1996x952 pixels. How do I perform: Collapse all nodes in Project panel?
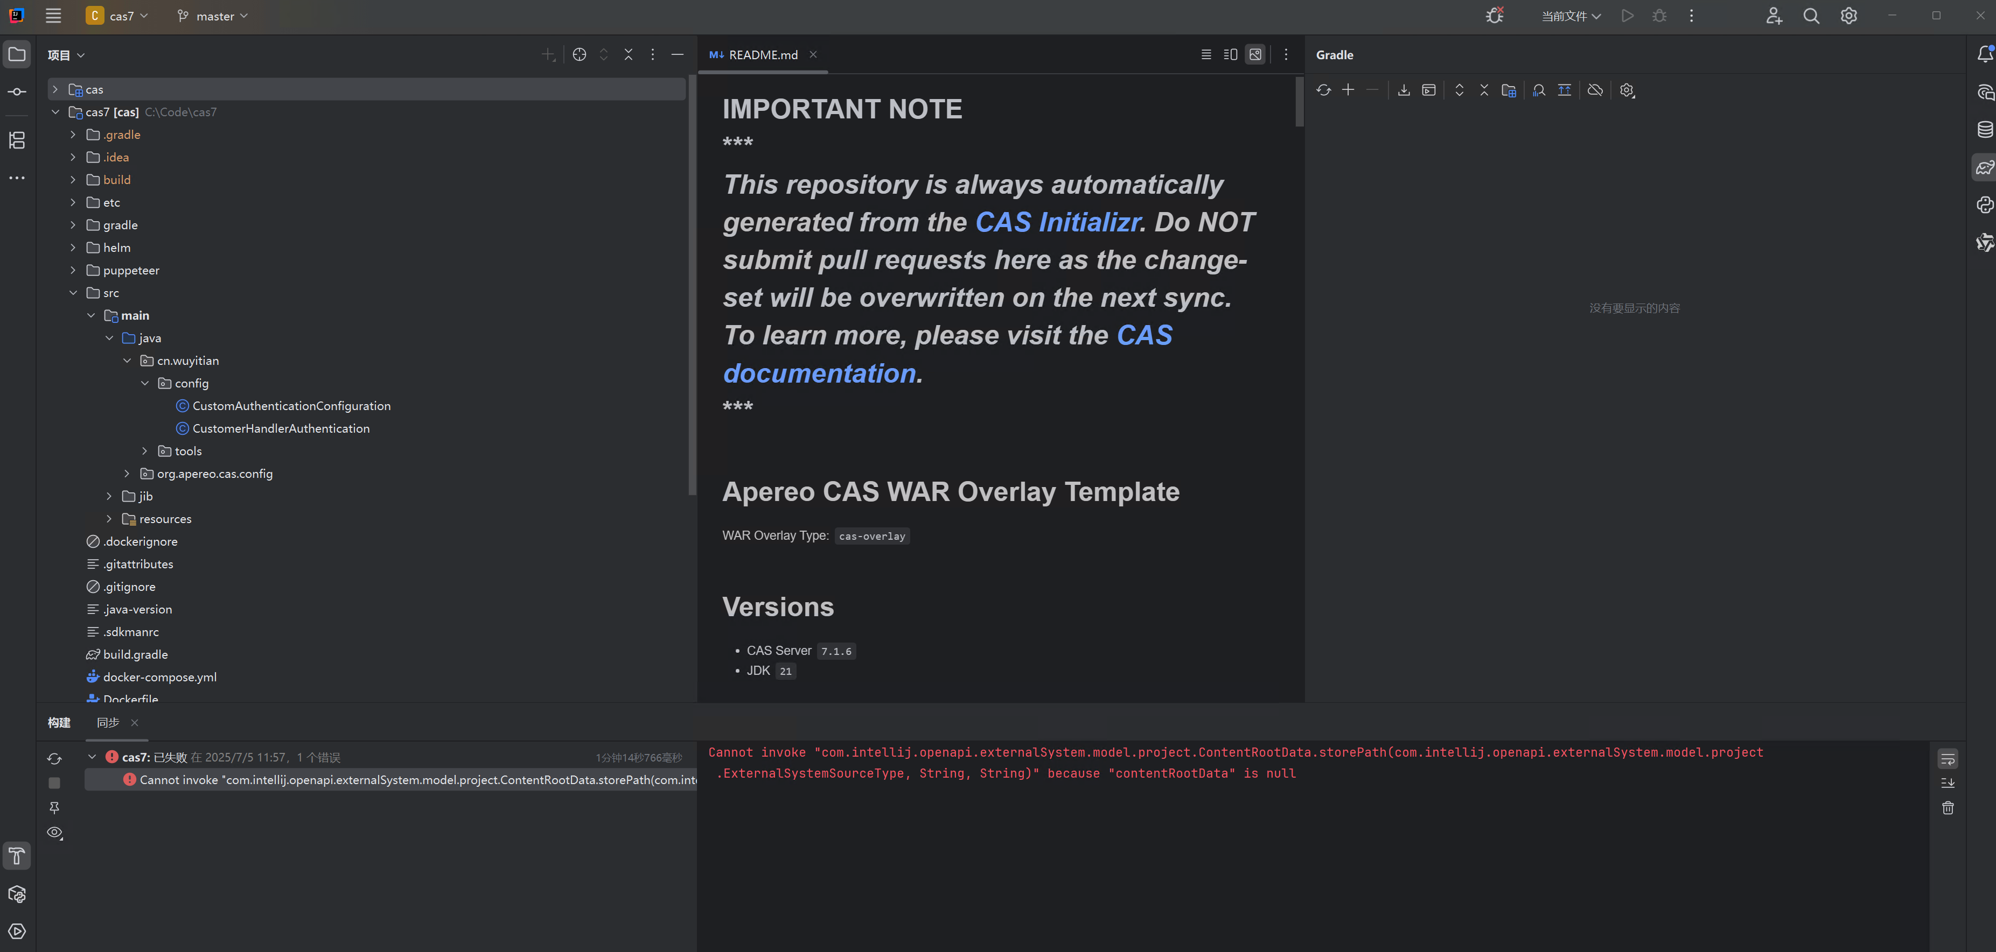(x=629, y=54)
